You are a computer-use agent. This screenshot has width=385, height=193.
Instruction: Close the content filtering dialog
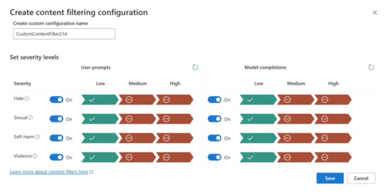coord(375,12)
